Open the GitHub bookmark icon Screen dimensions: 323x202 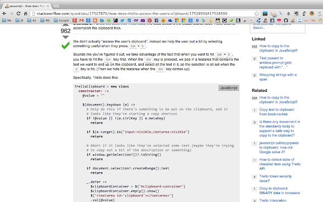pos(286,20)
